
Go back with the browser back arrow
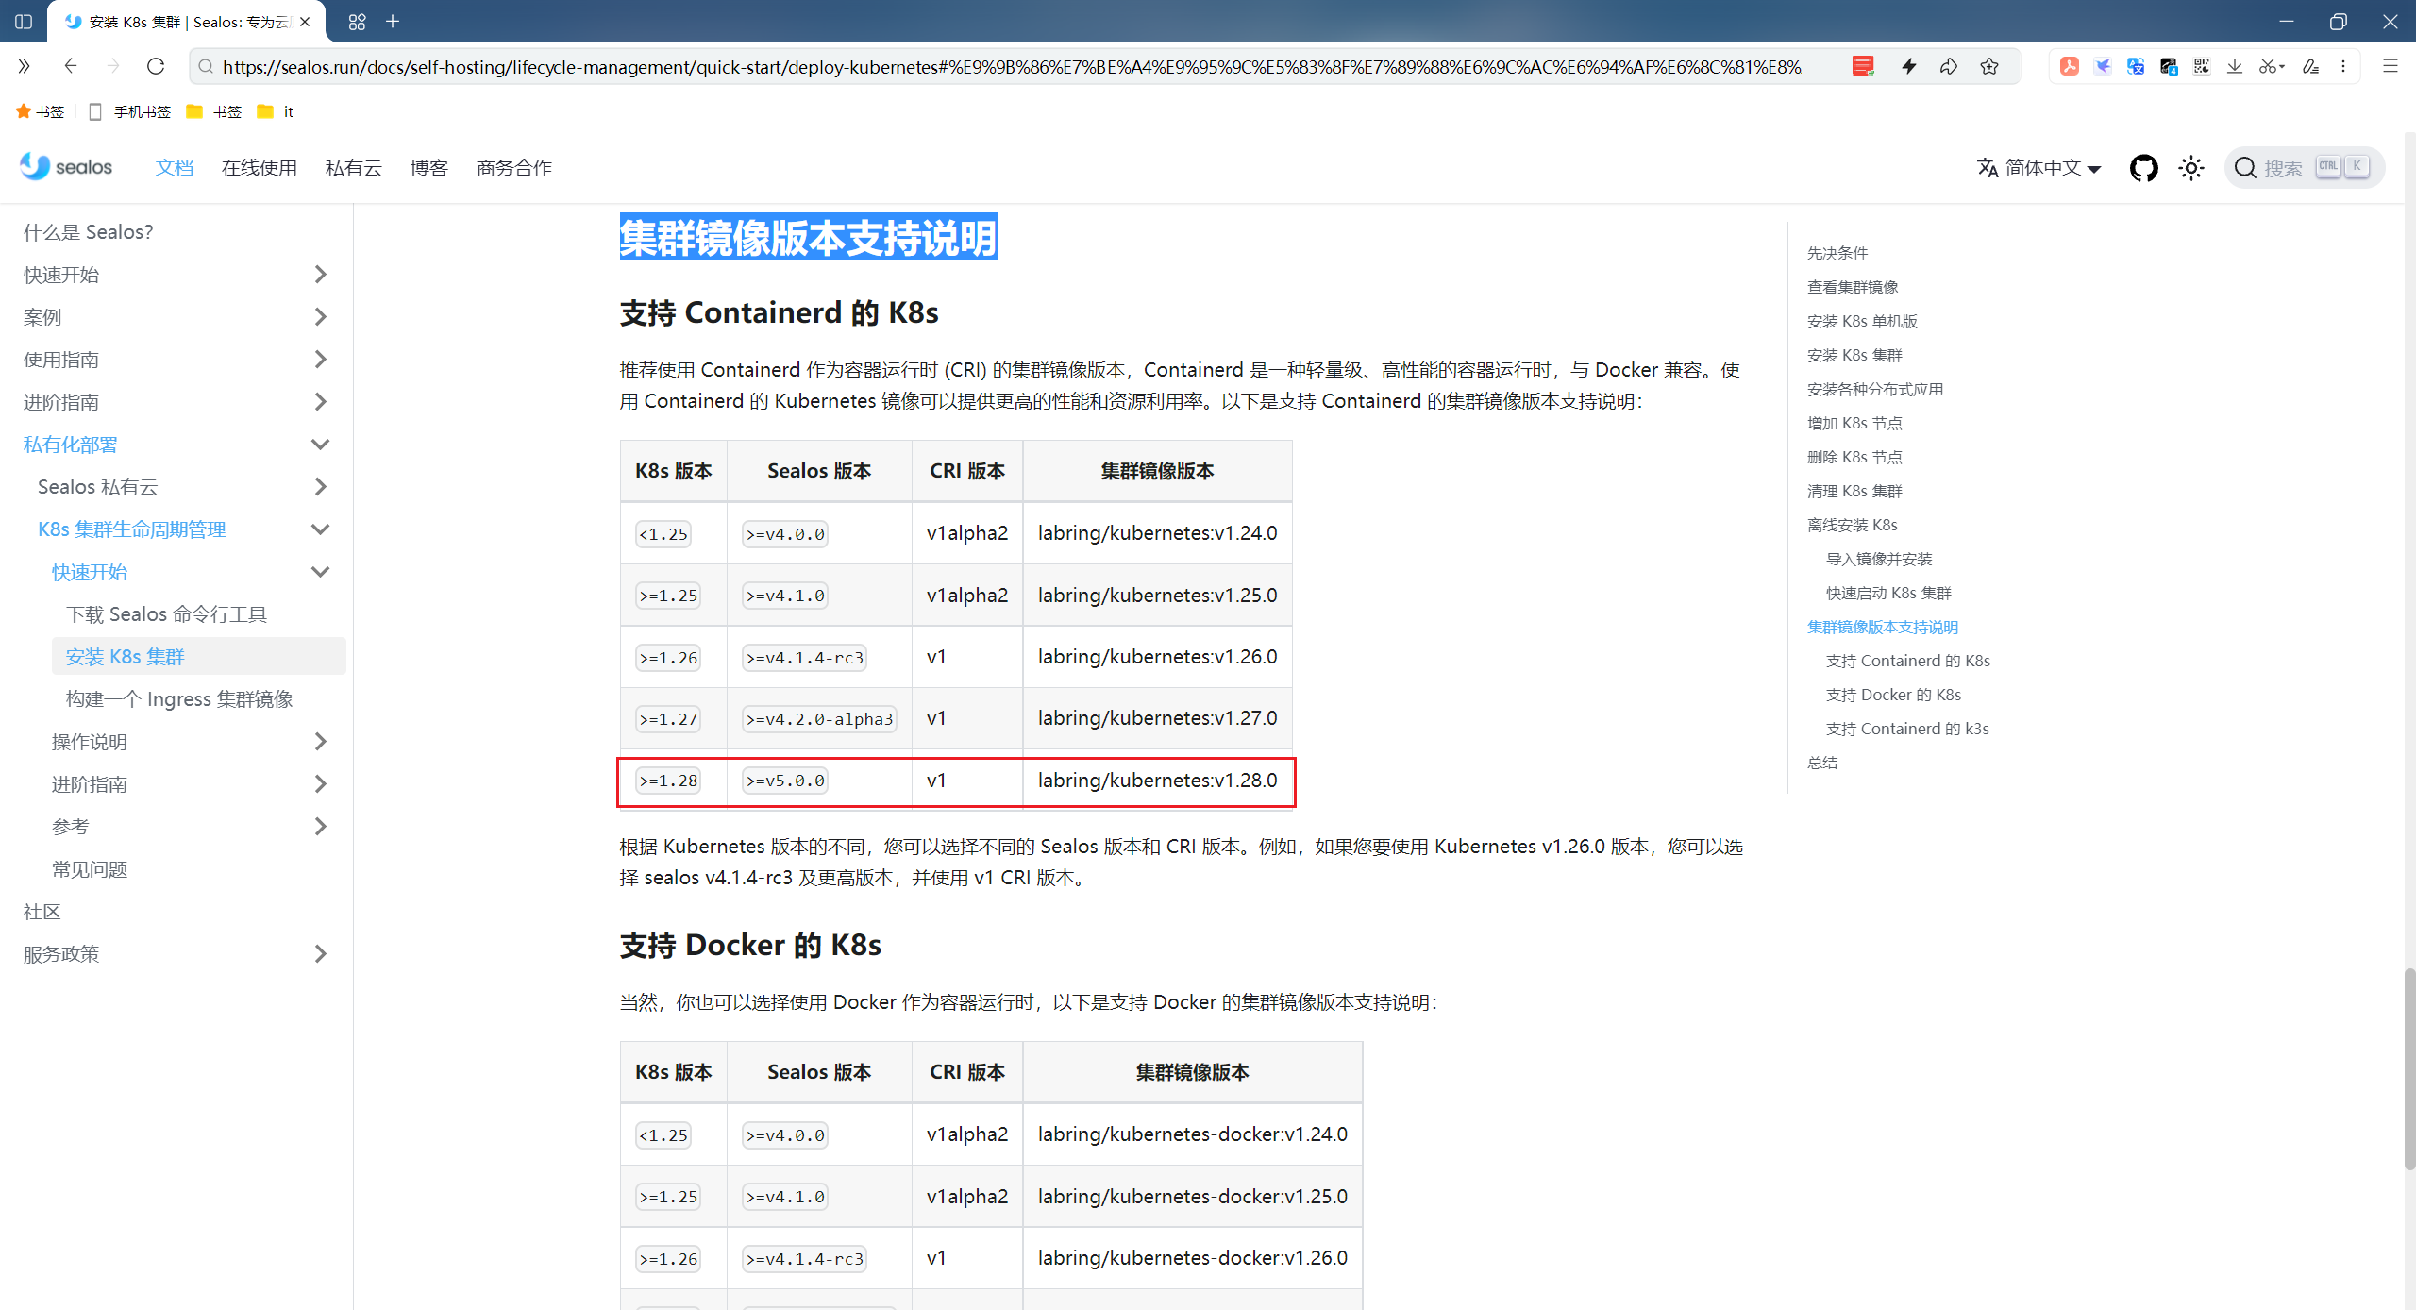(70, 66)
